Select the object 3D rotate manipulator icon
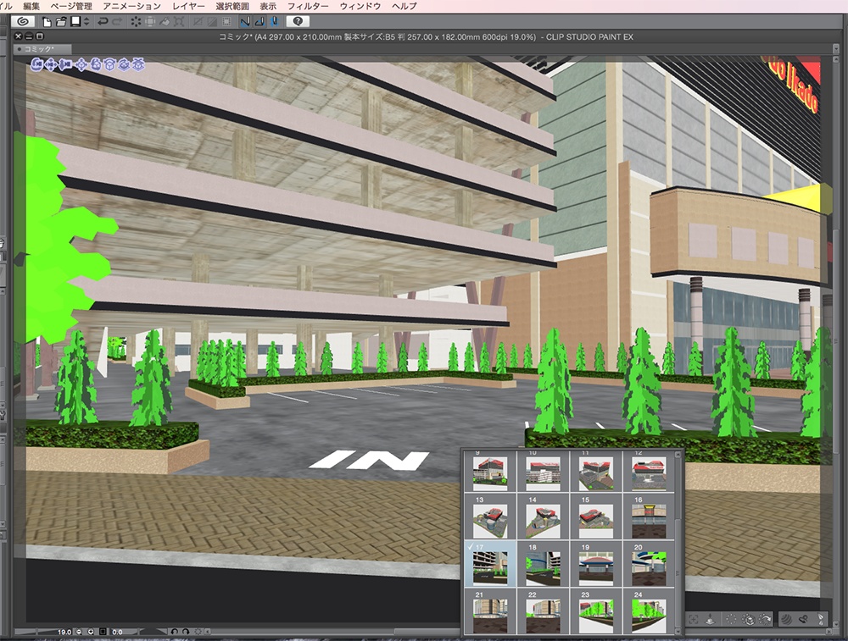848x641 pixels. (96, 65)
